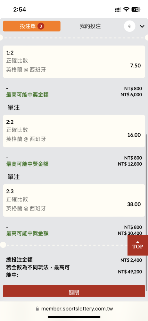Switch to the 我的投注 tab
Screen dimensions: 148x321
coord(90,26)
